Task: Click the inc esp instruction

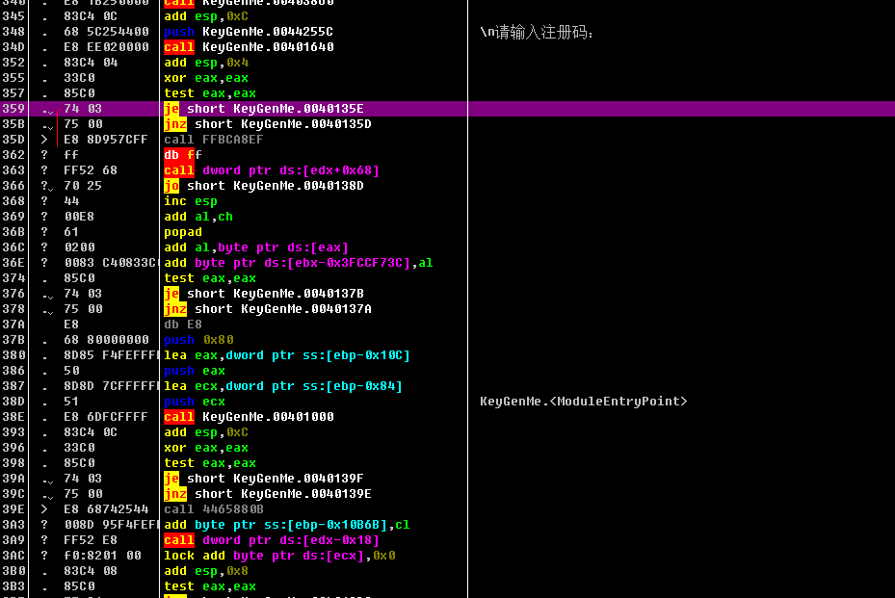Action: pos(191,201)
